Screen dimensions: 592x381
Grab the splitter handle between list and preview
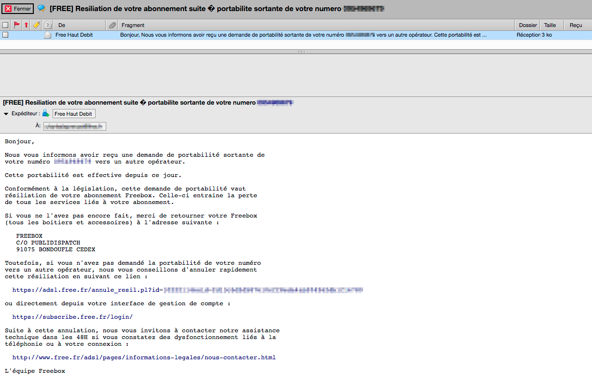coord(301,51)
